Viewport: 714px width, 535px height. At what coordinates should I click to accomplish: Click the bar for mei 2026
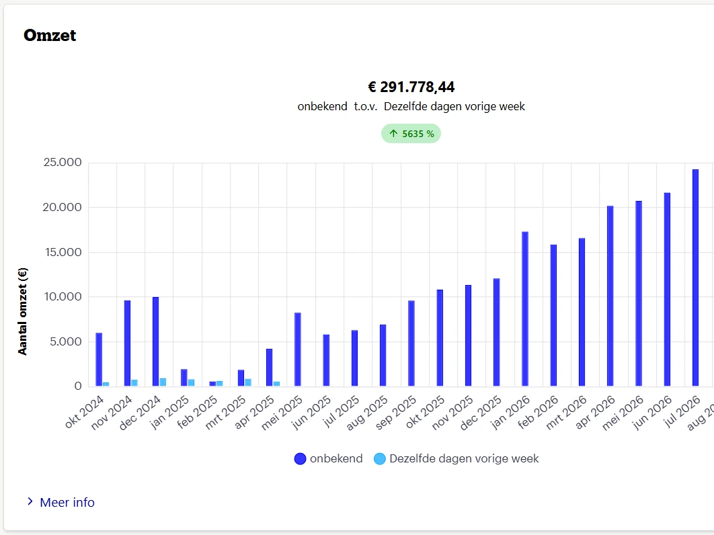pos(639,294)
